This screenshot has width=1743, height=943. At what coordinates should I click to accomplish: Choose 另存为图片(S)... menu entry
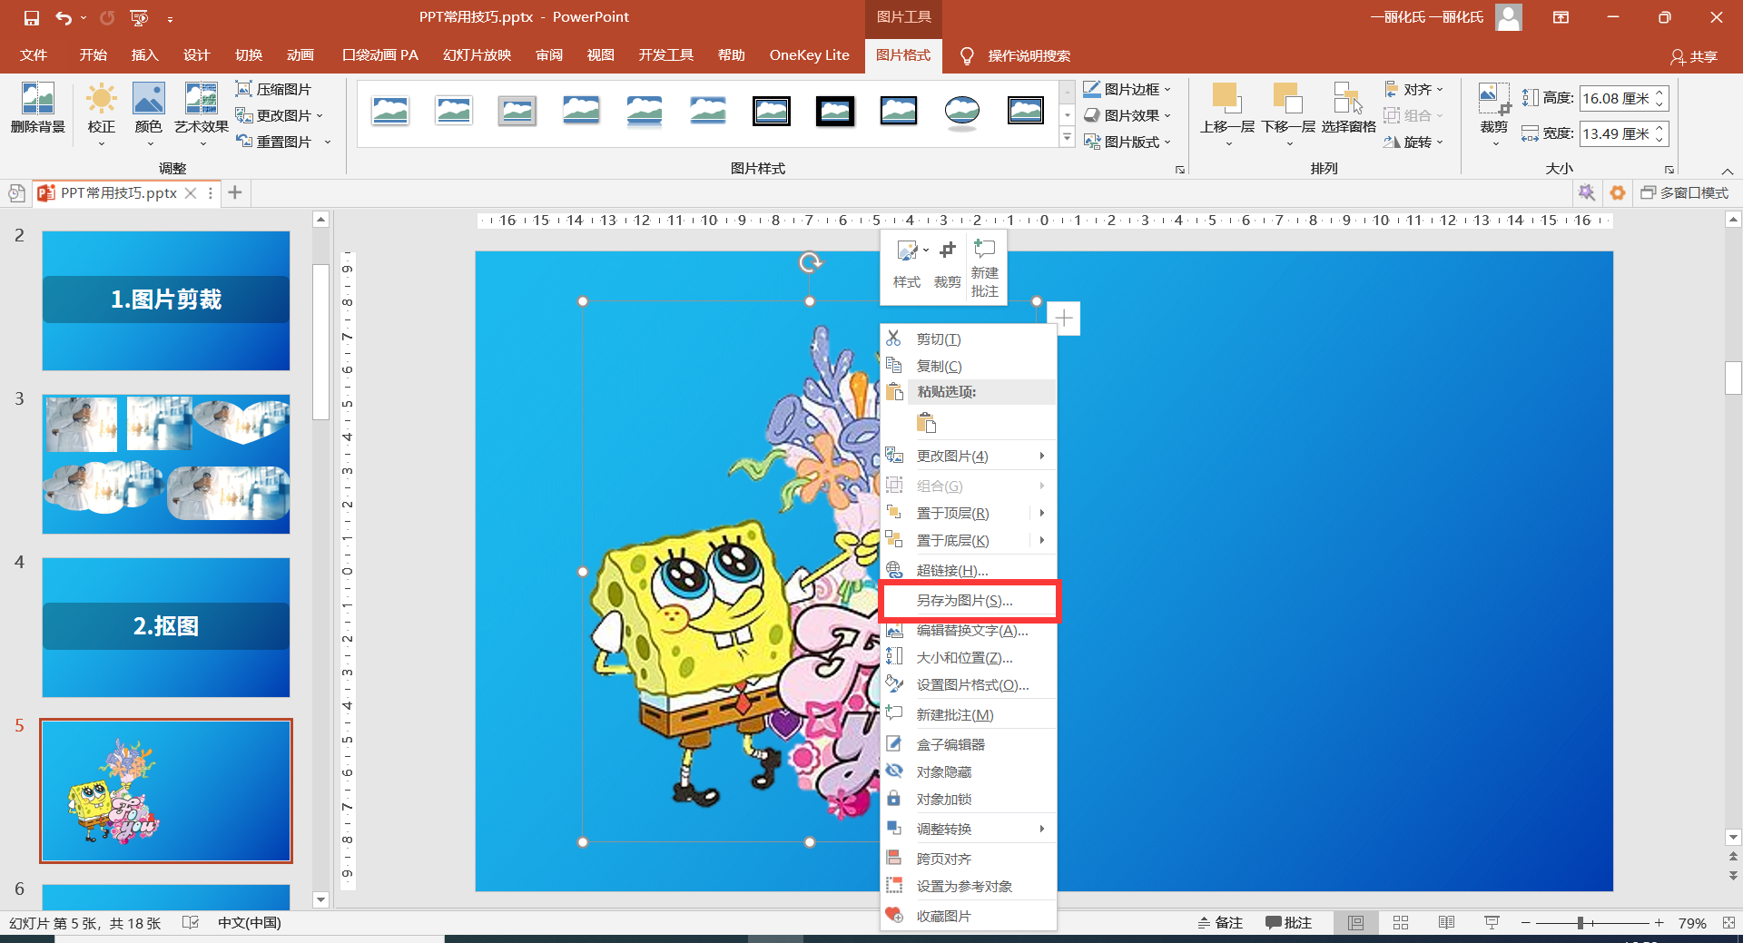tap(968, 600)
